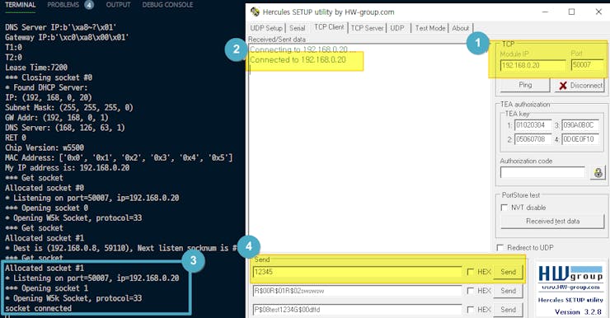Screen dimensions: 610x318
Task: Click the Module IP input field
Action: [x=533, y=65]
